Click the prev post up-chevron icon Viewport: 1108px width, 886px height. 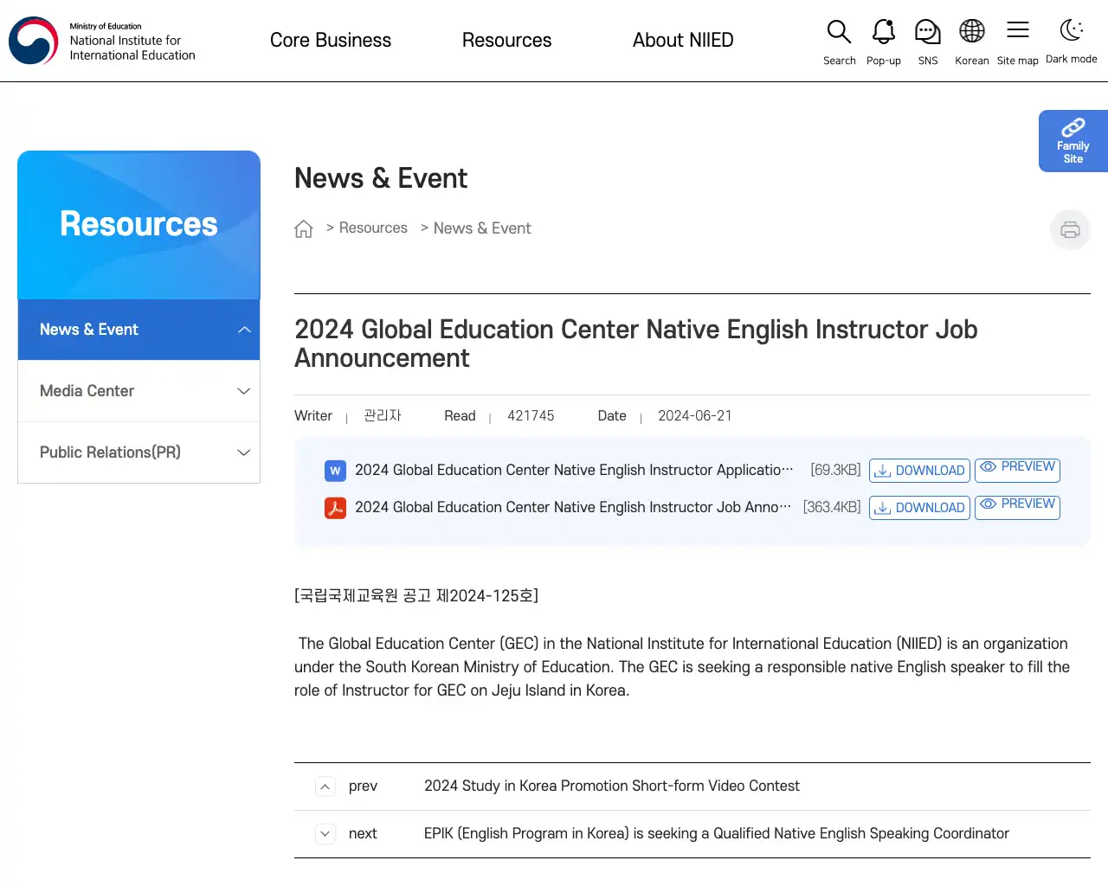pos(325,786)
